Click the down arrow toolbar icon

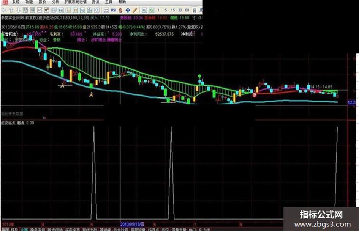click(19, 10)
